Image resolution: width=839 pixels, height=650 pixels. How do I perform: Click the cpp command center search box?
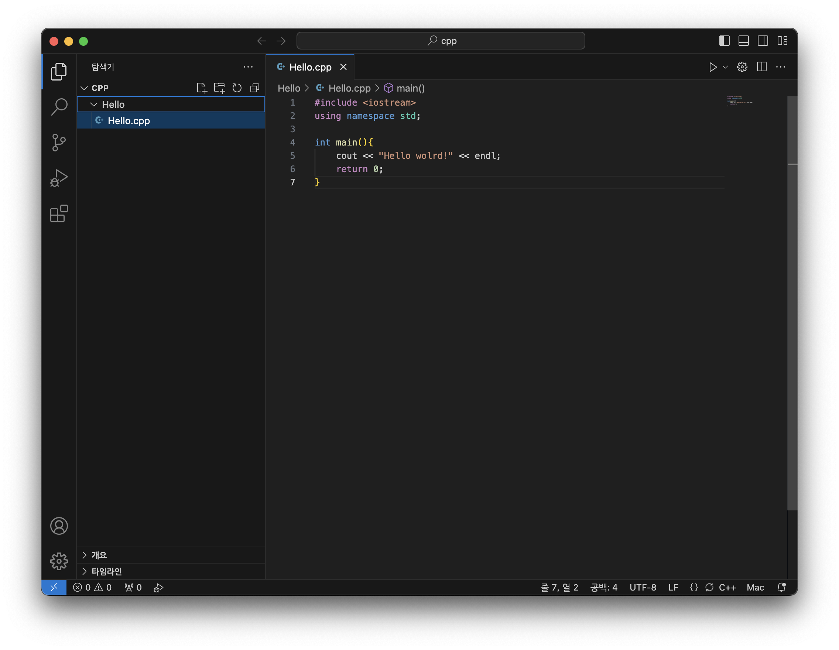(441, 41)
